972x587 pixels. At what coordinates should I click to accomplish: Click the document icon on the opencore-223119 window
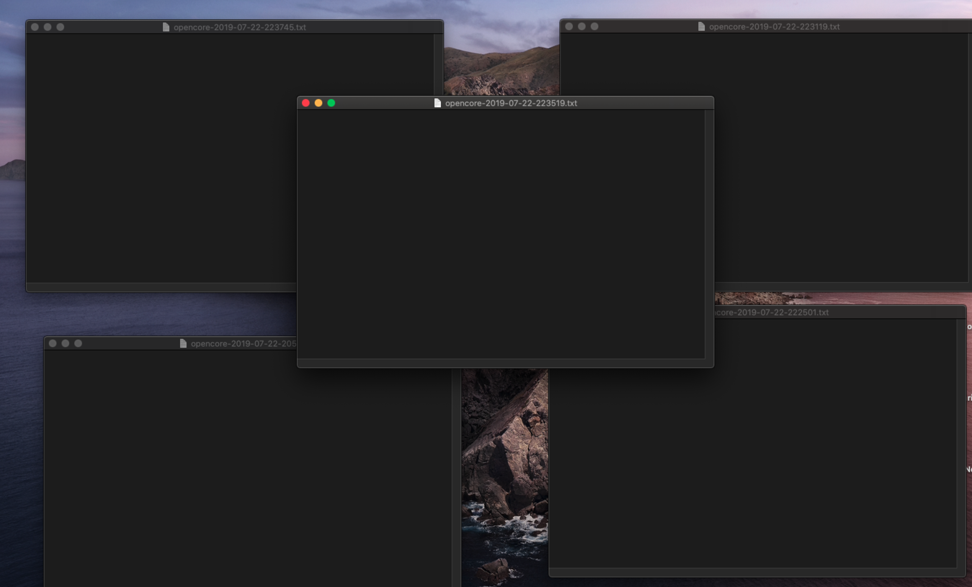pyautogui.click(x=701, y=27)
